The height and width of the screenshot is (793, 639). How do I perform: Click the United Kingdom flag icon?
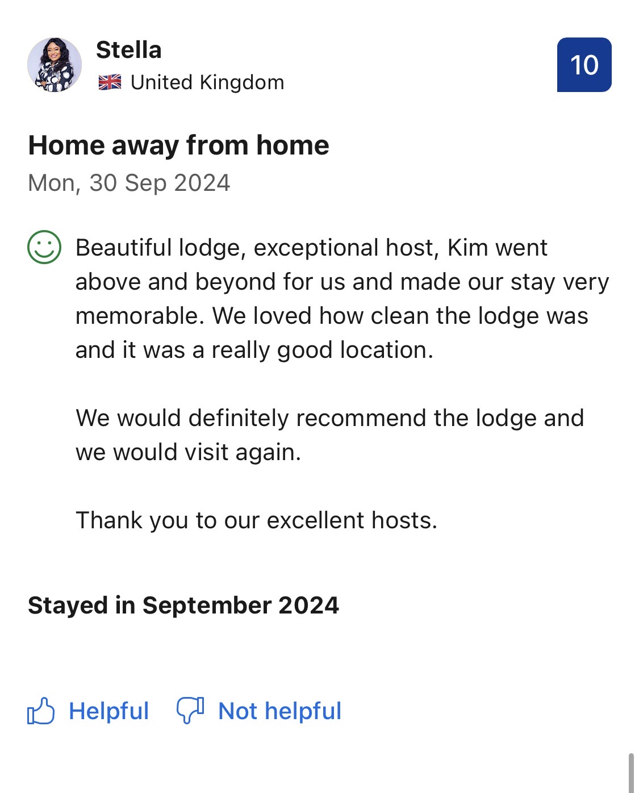(x=110, y=83)
